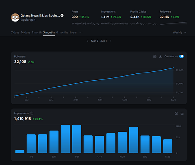Go to the previous date range arrow
Viewport: 195px width, 165px height.
point(87,41)
